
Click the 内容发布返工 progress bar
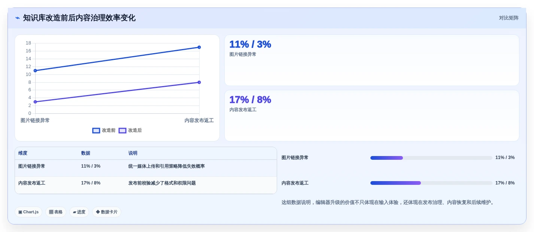[x=431, y=183]
